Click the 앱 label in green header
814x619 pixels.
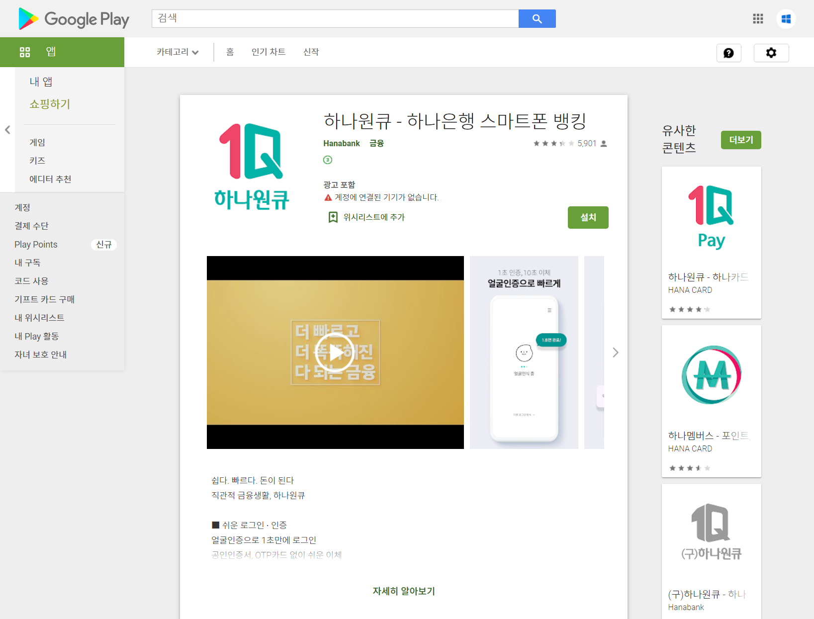(x=51, y=52)
